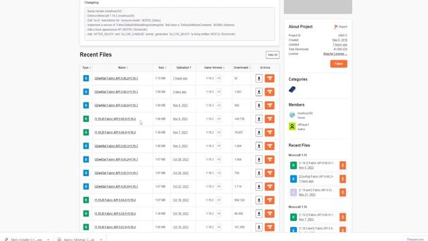
Task: Install via CurseForge the Oct 22, 2022 file
Action: (x=270, y=187)
